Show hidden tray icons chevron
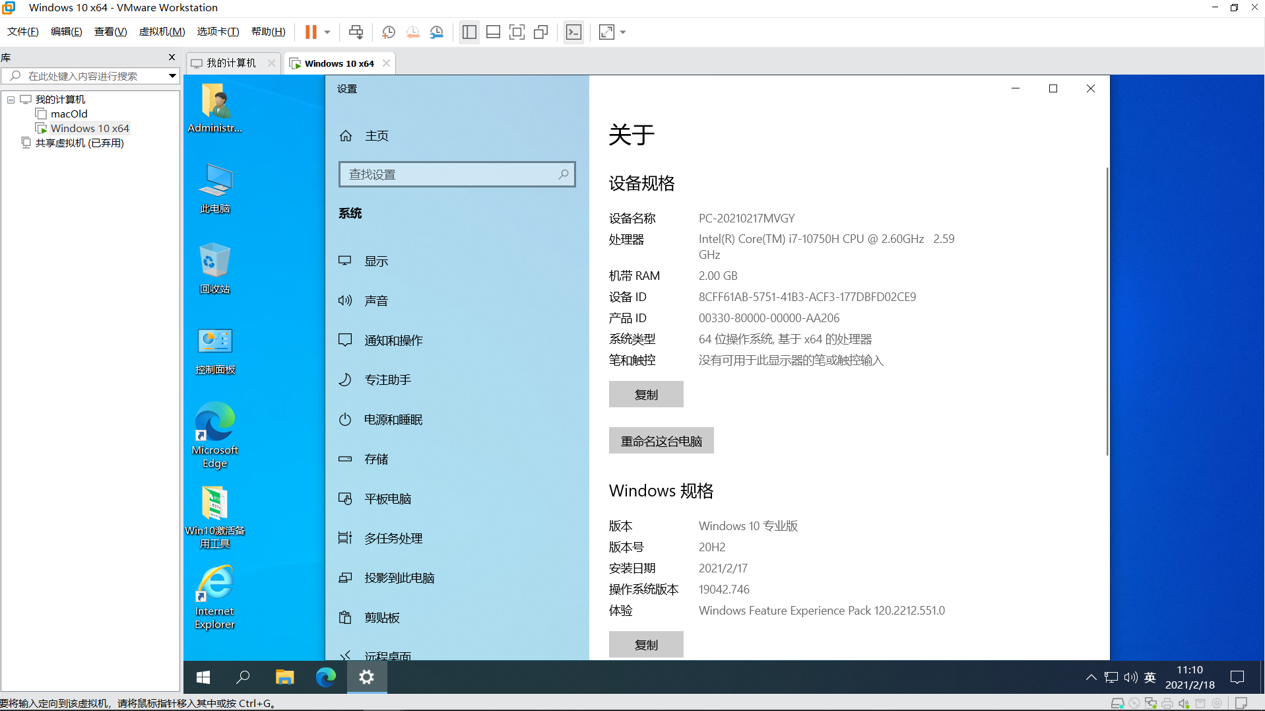The width and height of the screenshot is (1265, 711). pyautogui.click(x=1091, y=677)
